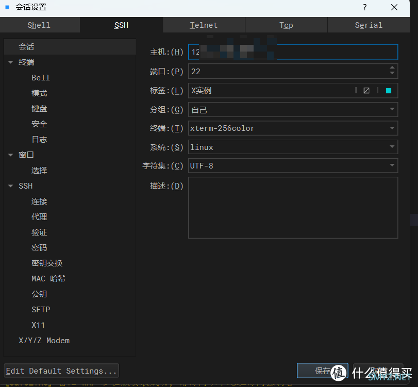Select the 窗口 tree category label
Image resolution: width=418 pixels, height=387 pixels.
click(26, 155)
